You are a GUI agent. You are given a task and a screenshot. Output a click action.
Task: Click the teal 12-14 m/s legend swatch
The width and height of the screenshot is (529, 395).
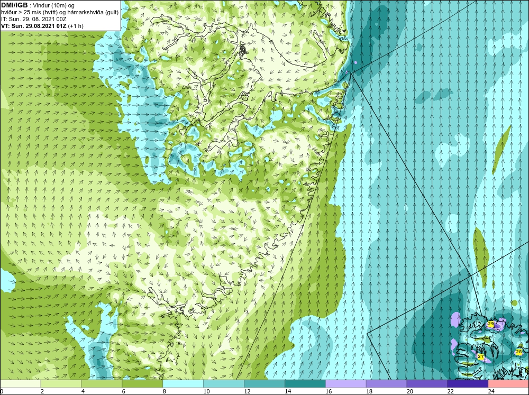click(264, 384)
